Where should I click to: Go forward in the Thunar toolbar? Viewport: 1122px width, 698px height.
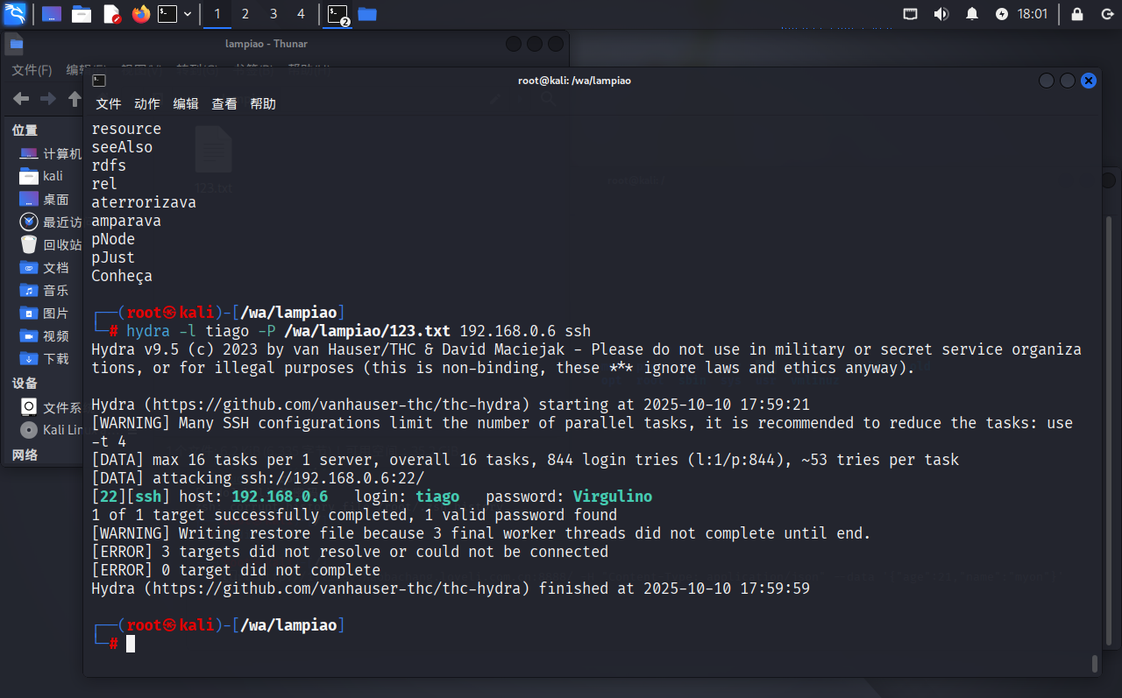48,99
